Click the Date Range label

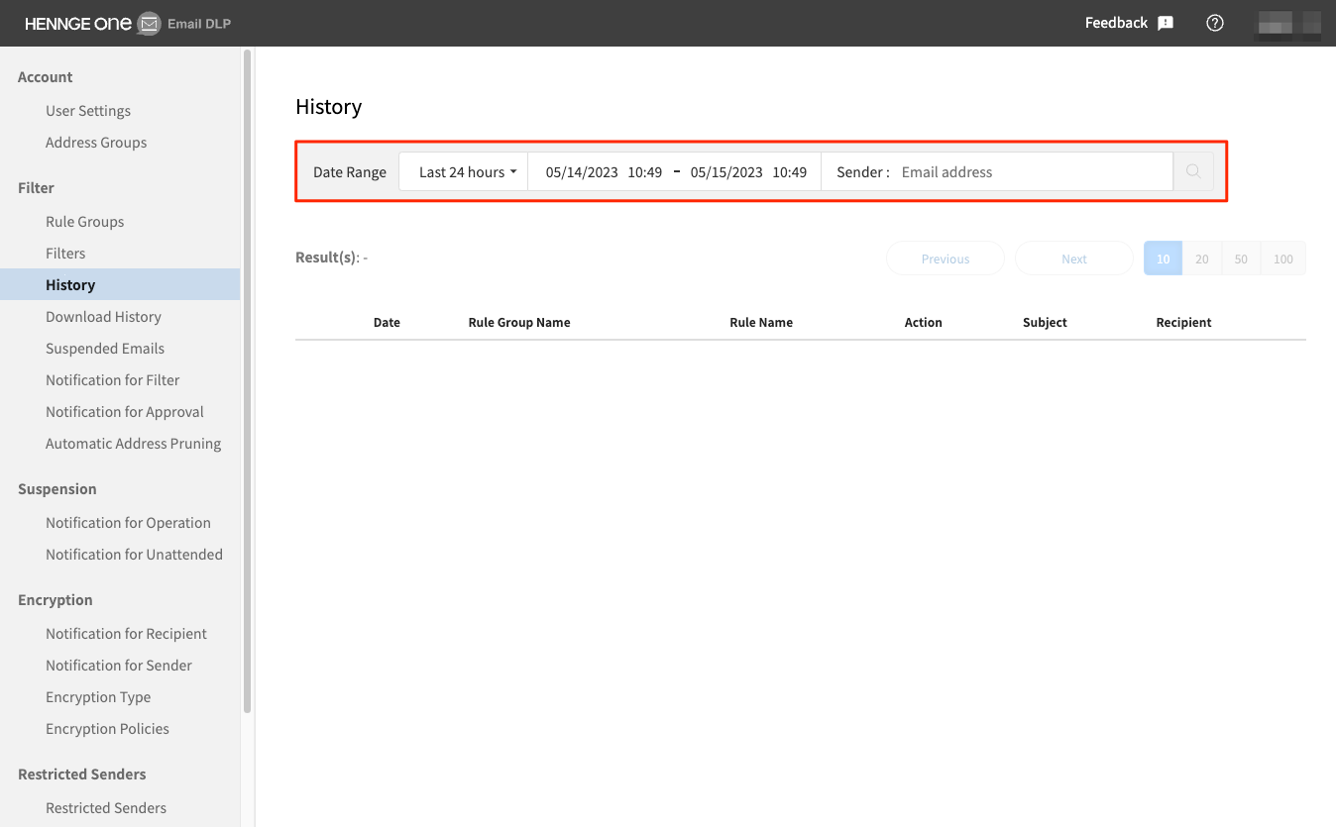pos(350,172)
